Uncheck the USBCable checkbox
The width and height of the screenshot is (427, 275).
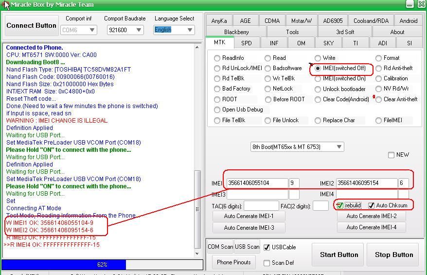tap(267, 247)
